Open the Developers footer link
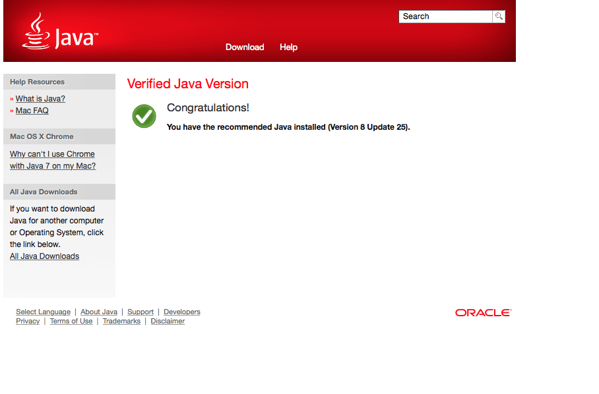 [x=182, y=312]
